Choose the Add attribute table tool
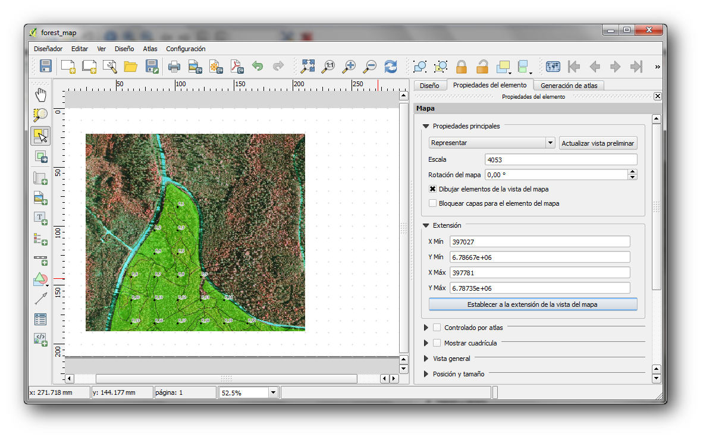 40,319
